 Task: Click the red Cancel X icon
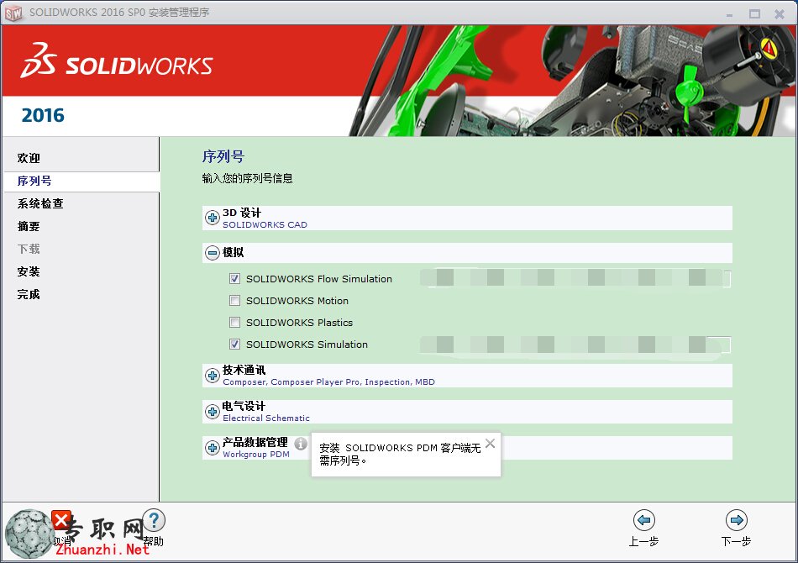(61, 520)
